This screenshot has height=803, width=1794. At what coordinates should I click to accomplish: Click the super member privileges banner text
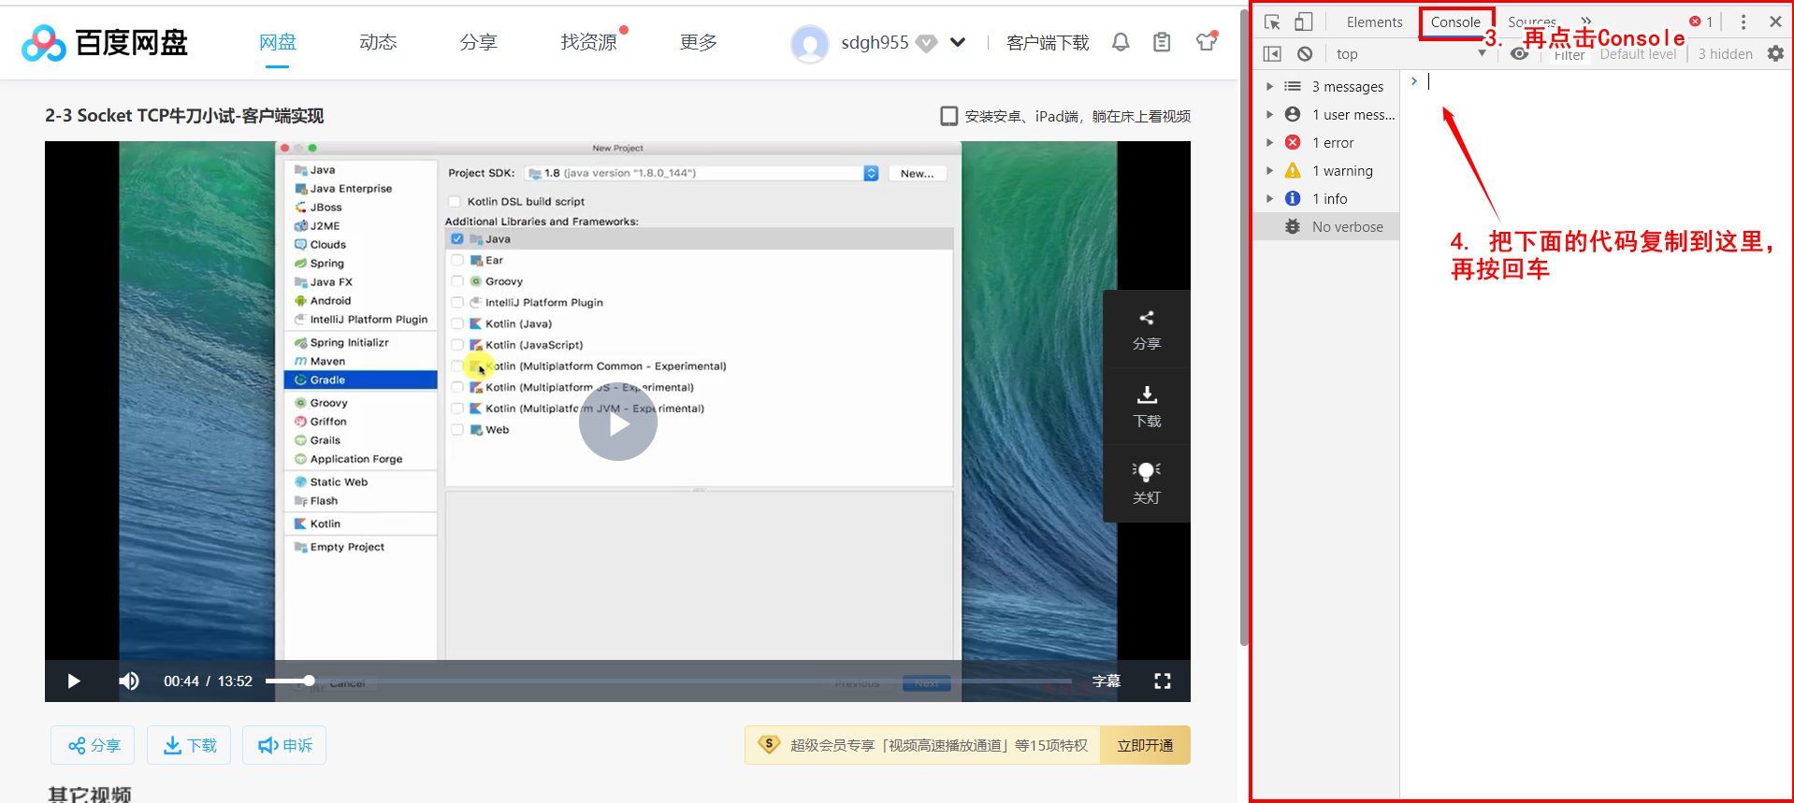point(939,745)
